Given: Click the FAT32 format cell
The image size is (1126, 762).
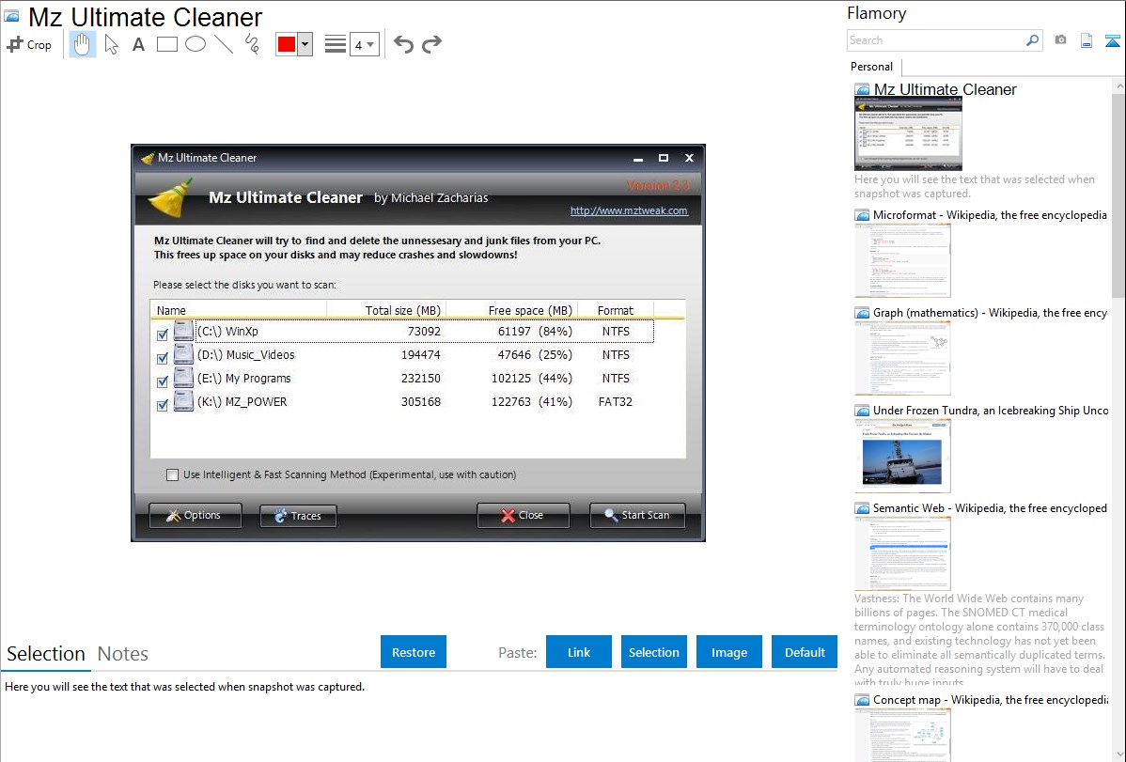Looking at the screenshot, I should coord(616,402).
